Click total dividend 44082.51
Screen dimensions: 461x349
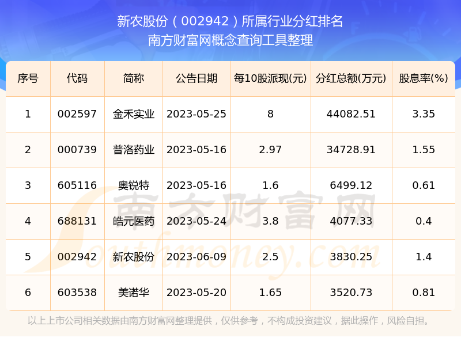click(351, 114)
